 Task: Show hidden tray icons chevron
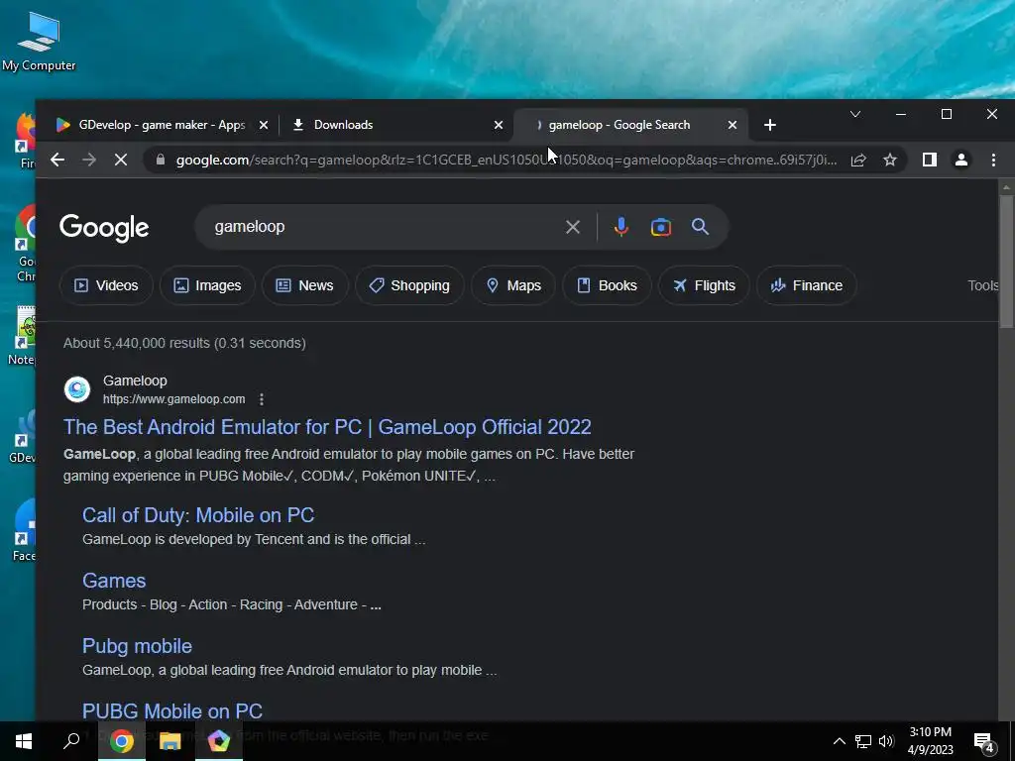point(839,741)
